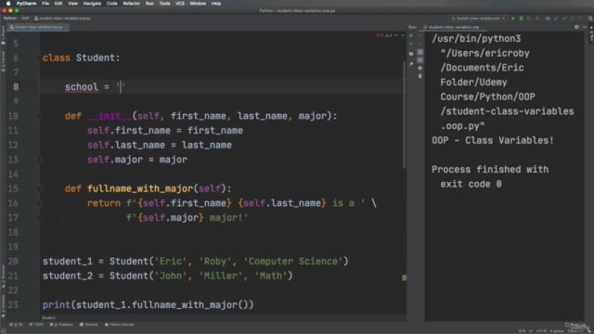594x334 pixels.
Task: Open the TODO tool window tab
Action: pos(36,325)
